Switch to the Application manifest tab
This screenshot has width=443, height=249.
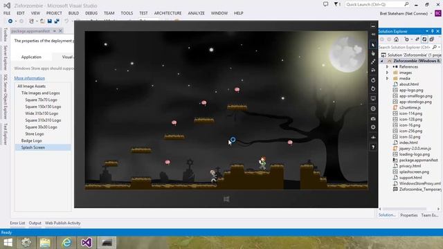pyautogui.click(x=31, y=57)
